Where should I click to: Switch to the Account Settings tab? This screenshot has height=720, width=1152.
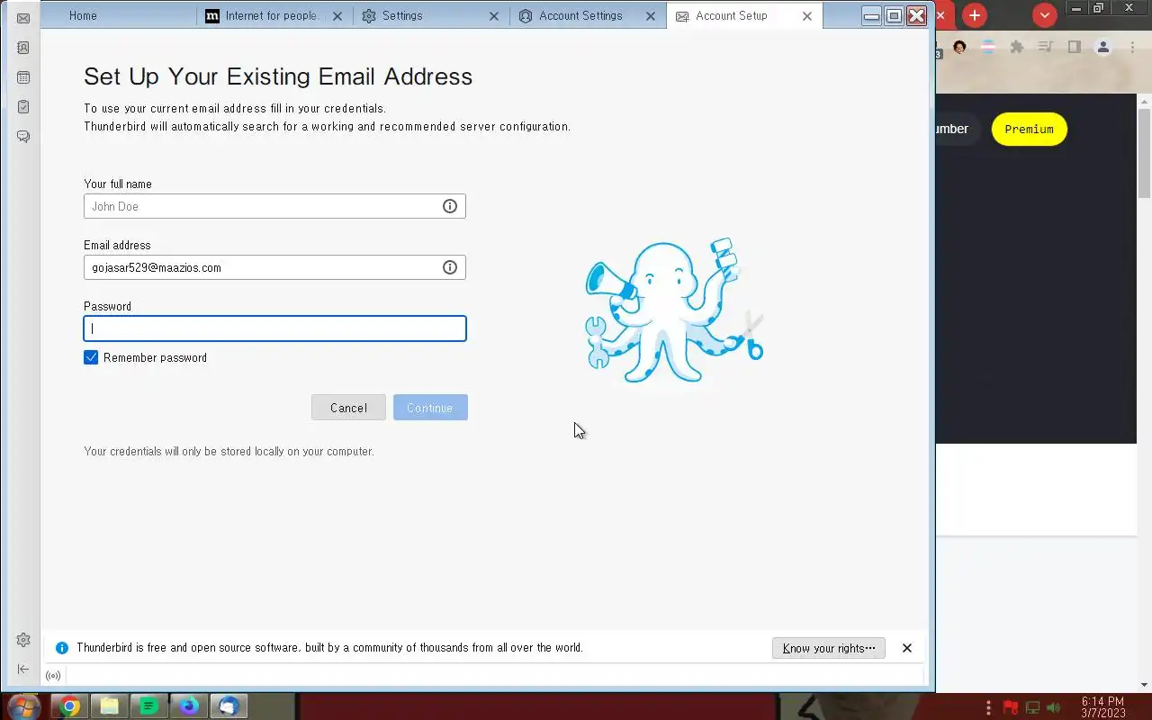[588, 16]
